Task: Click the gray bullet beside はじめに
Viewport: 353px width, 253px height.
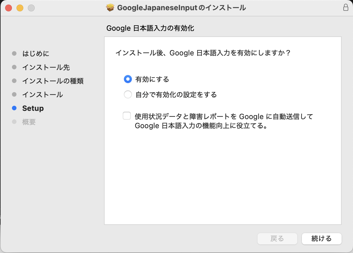Action: click(x=14, y=54)
